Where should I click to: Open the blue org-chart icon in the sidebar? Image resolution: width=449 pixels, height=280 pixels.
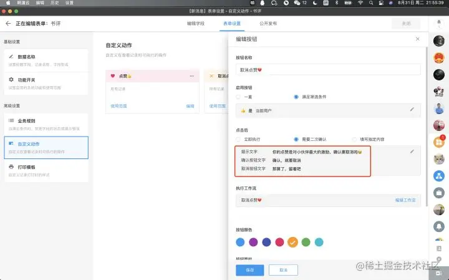tap(438, 176)
